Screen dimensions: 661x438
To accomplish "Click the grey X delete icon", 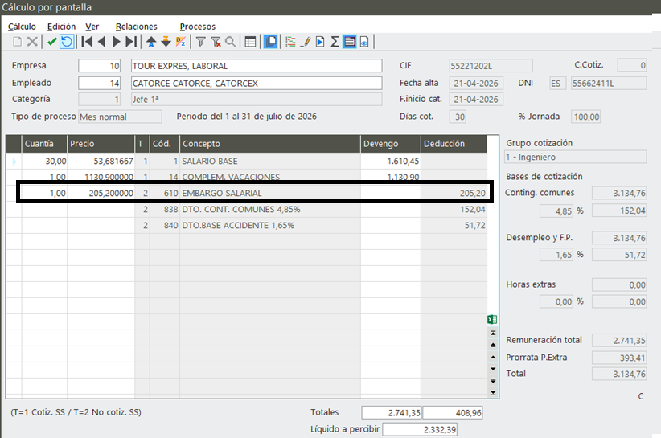I will [32, 42].
